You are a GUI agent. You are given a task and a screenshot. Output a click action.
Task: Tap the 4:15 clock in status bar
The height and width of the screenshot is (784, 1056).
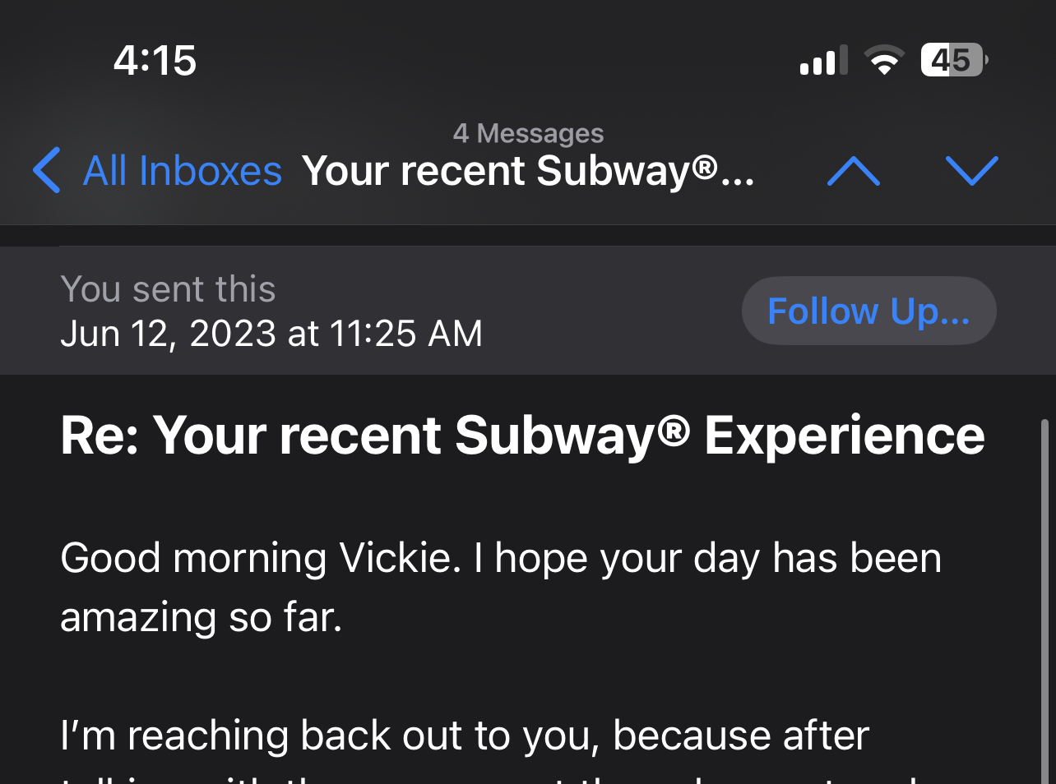pos(155,61)
